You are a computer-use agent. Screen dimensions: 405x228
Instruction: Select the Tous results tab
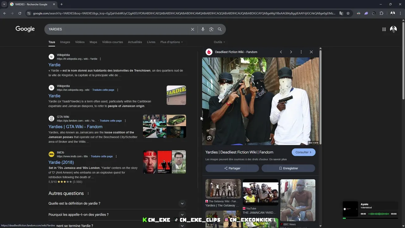click(x=52, y=42)
